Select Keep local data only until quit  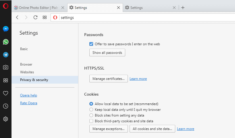click(91, 110)
